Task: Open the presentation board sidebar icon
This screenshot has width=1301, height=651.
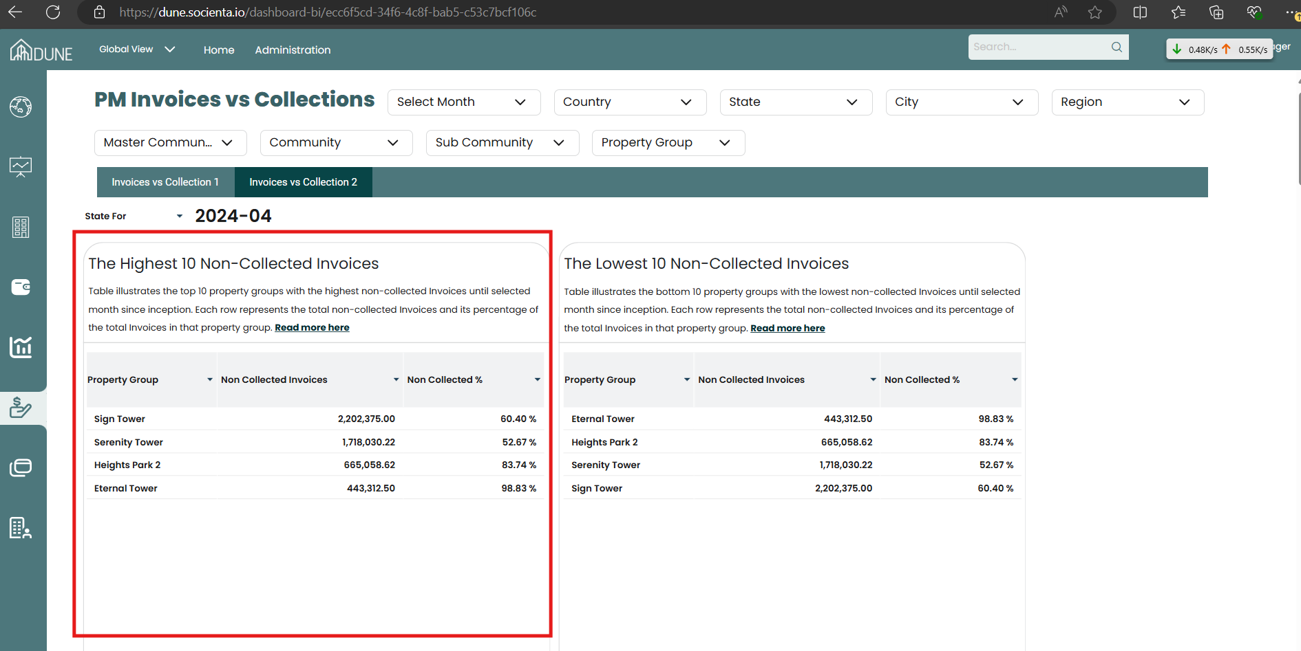Action: tap(21, 167)
